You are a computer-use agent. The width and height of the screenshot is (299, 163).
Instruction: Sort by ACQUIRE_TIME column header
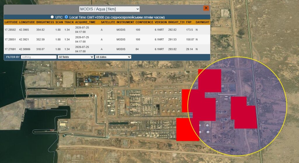point(85,22)
